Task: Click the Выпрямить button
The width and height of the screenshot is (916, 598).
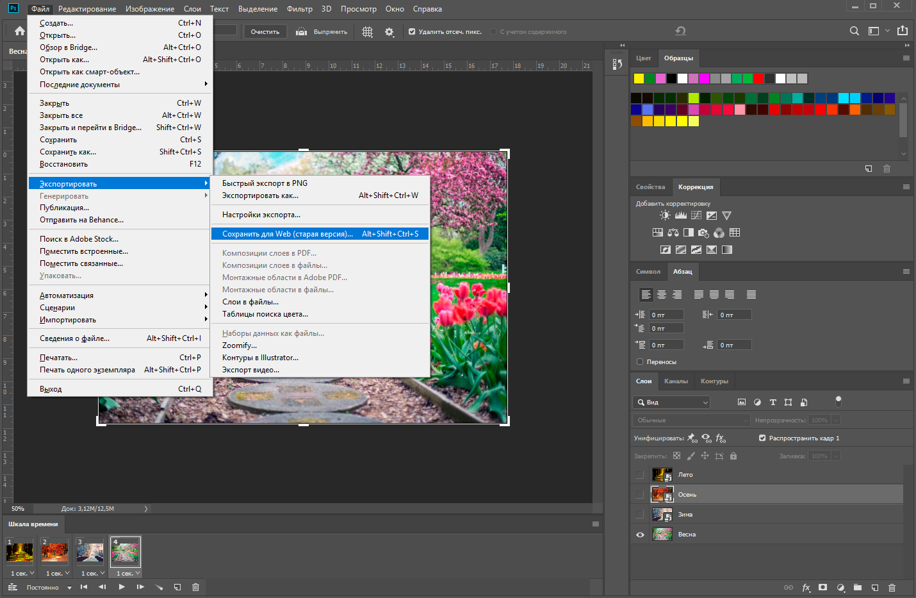Action: [322, 31]
